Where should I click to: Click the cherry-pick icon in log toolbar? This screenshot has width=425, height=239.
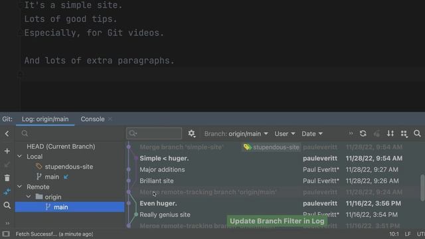point(377,133)
